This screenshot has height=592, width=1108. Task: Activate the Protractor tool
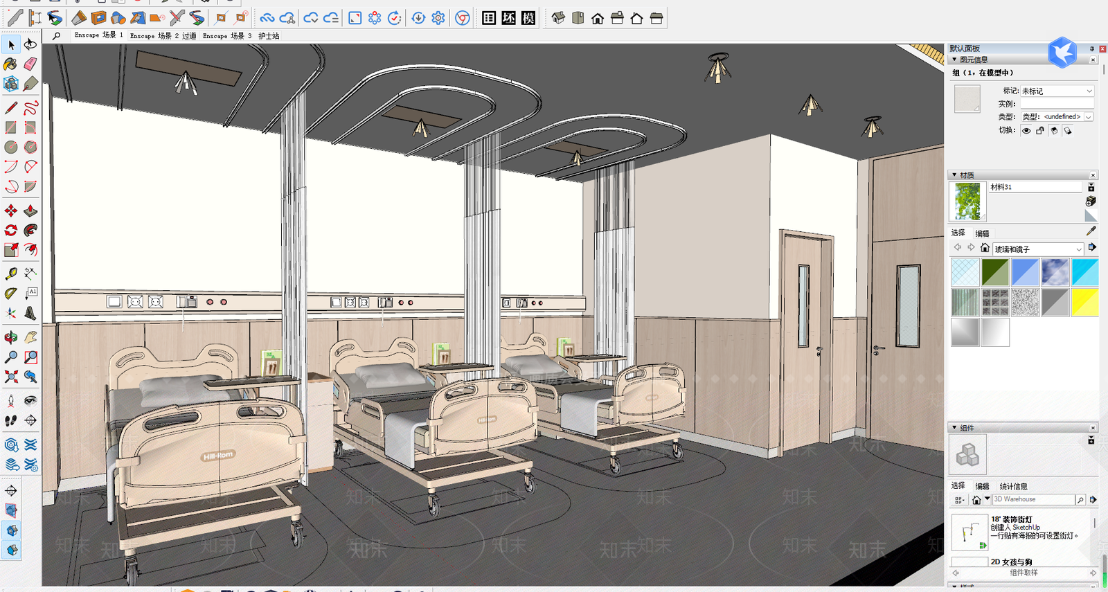pos(11,294)
